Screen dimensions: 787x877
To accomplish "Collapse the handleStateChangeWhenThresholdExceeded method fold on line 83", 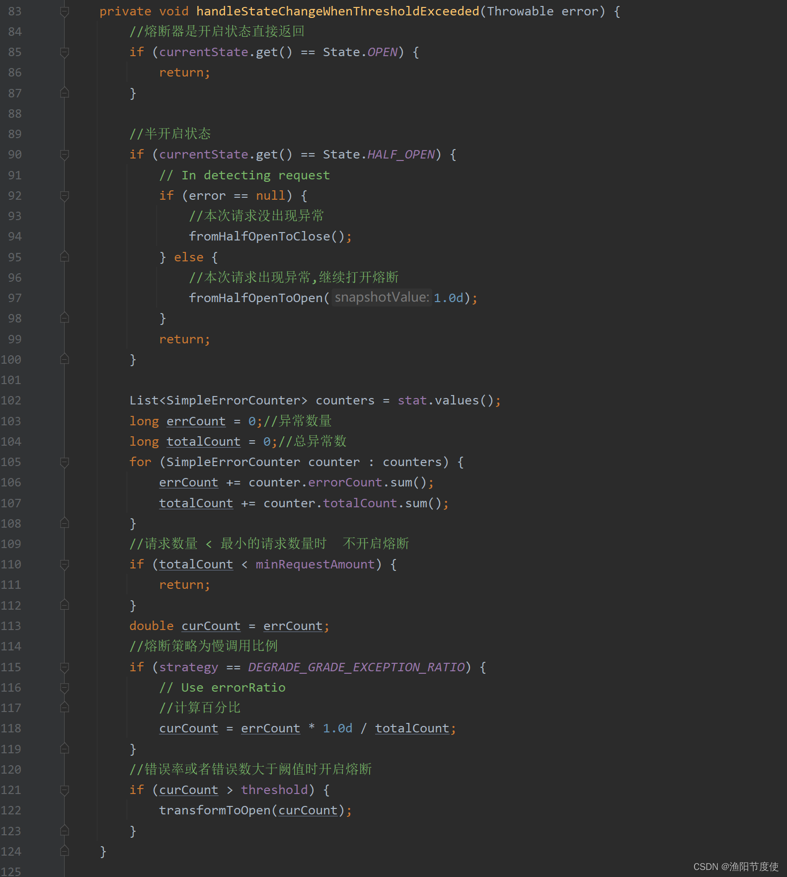I will 65,11.
